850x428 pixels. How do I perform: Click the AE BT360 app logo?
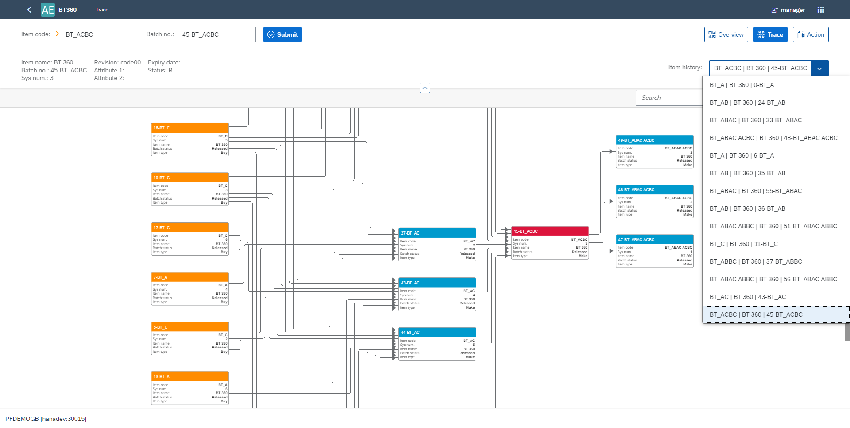point(48,10)
